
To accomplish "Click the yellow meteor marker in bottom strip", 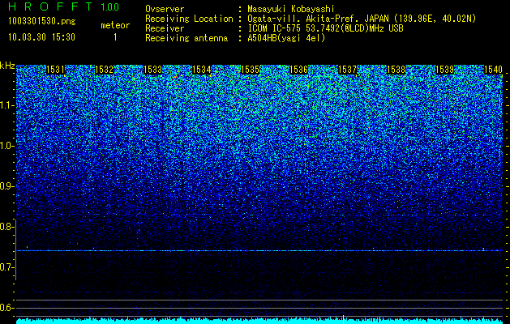I will tap(343, 319).
